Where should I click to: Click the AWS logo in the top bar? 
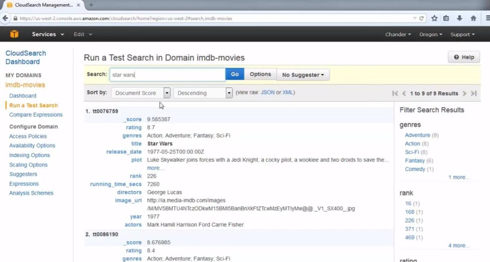tap(15, 34)
